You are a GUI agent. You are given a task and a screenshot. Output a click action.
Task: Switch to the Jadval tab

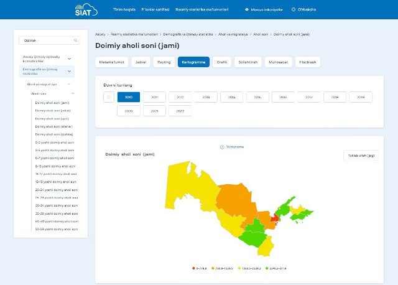141,62
